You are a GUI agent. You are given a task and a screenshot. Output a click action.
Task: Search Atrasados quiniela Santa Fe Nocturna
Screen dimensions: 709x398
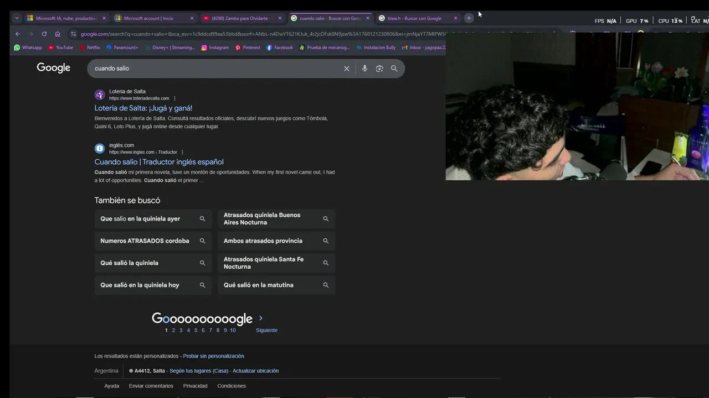(276, 263)
